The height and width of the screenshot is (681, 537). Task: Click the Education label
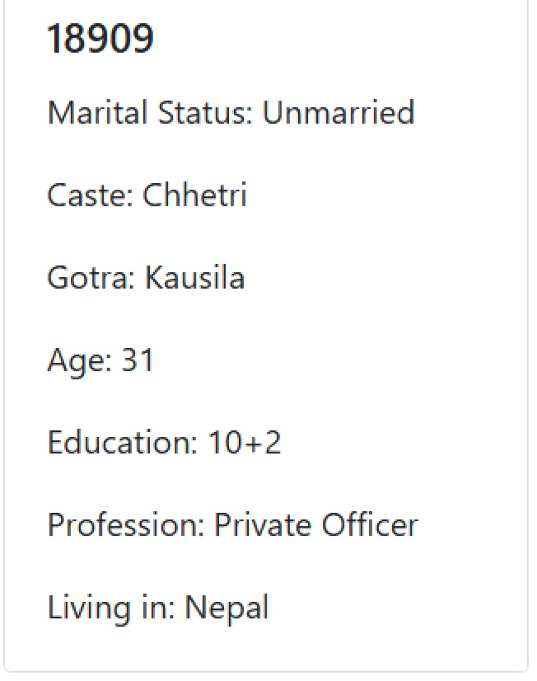(123, 442)
